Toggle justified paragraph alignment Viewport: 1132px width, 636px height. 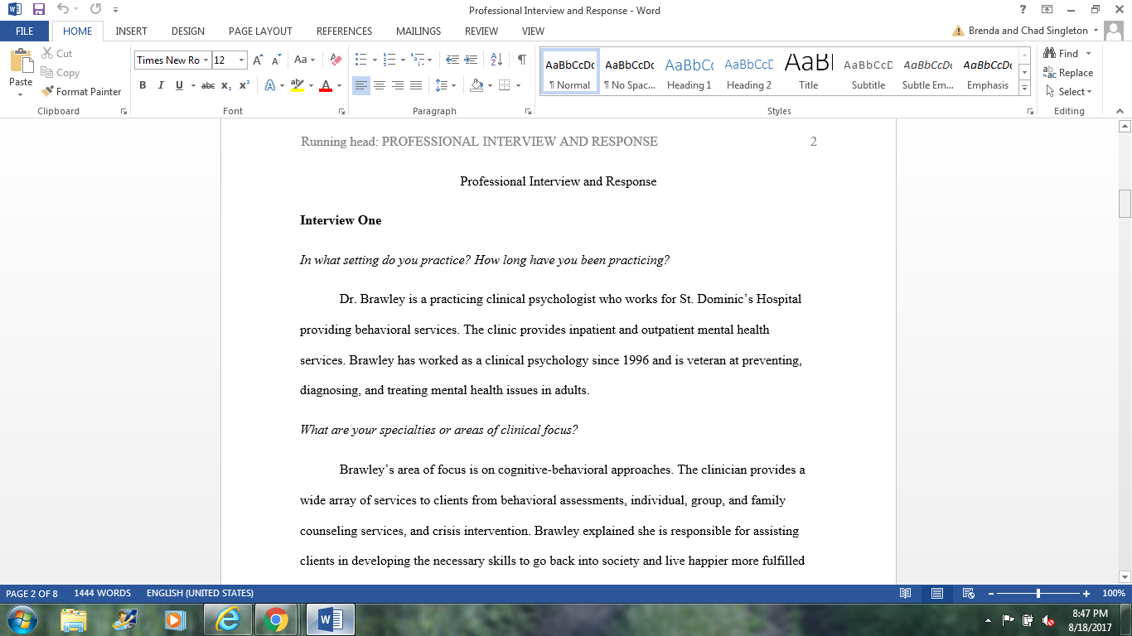tap(415, 85)
